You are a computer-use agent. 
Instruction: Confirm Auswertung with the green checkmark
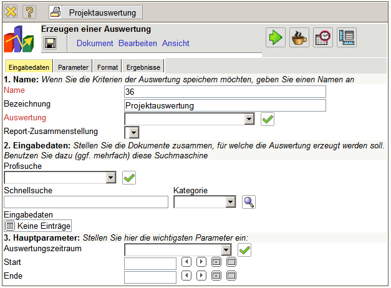pos(268,119)
